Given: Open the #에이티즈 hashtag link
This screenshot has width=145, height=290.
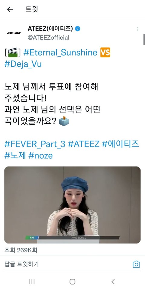Looking at the screenshot, I should click(121, 144).
